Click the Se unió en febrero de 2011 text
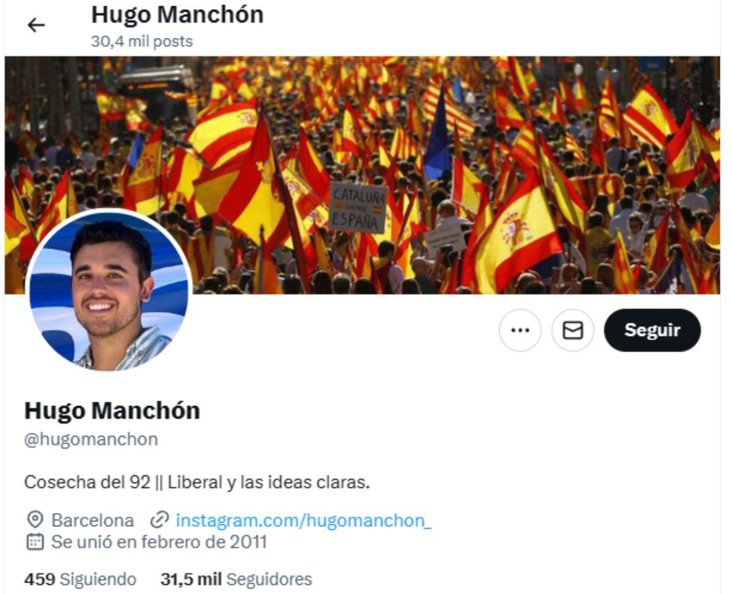 click(159, 542)
